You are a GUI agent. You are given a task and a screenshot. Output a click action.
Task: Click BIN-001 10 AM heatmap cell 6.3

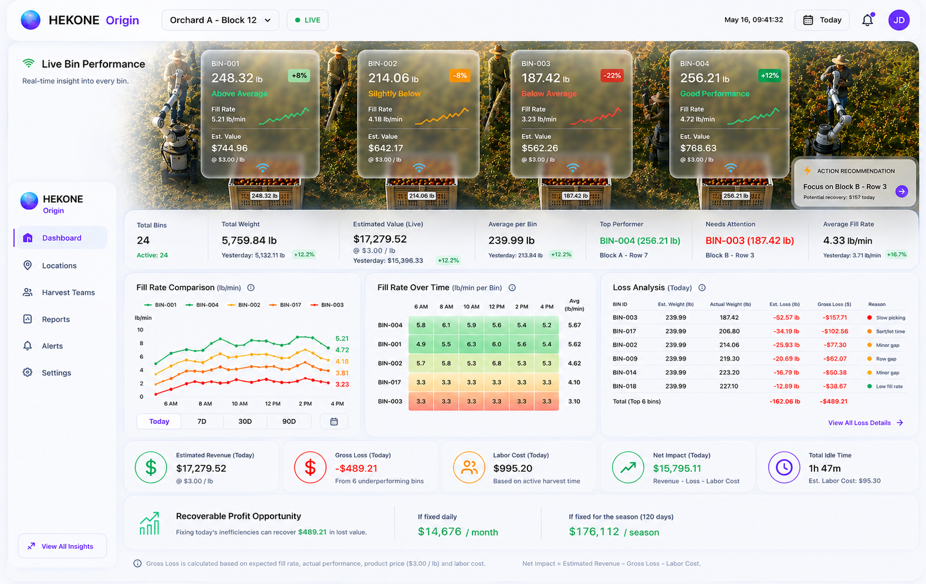(x=471, y=344)
